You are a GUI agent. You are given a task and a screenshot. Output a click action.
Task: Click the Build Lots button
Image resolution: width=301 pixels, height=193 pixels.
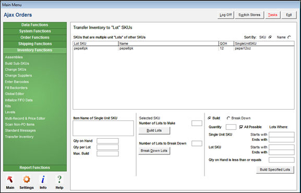(154, 130)
